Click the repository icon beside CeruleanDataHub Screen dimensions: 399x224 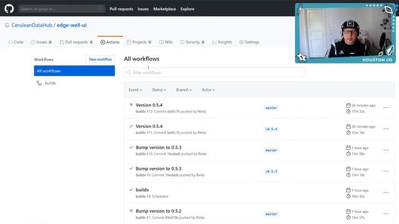(7, 25)
